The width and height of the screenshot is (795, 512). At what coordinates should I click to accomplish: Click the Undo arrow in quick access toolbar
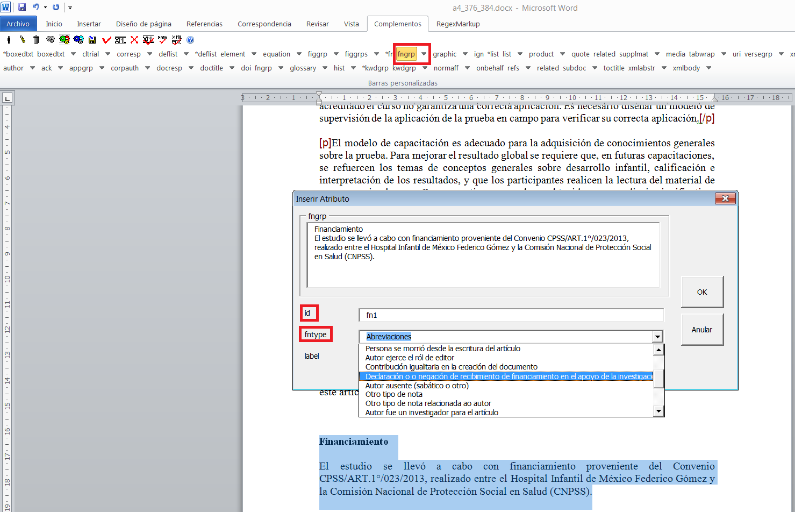point(35,8)
